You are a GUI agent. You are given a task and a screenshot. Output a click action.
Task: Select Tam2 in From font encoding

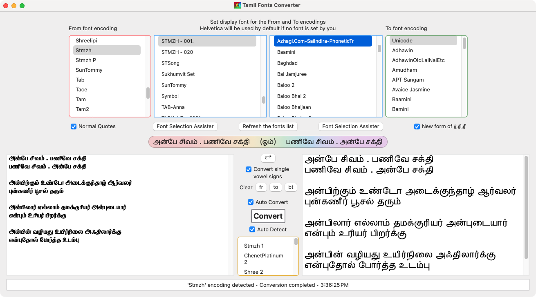(107, 109)
